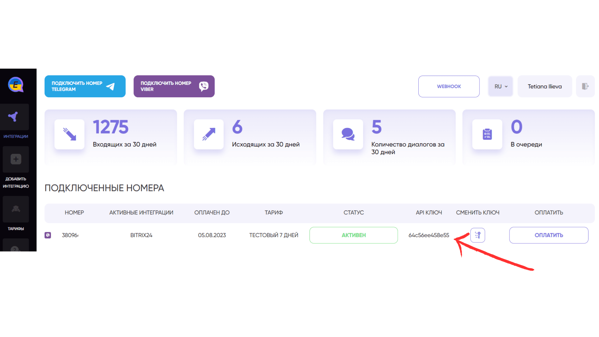Click the API key 64c56ee458e55
This screenshot has width=599, height=337.
pos(429,235)
